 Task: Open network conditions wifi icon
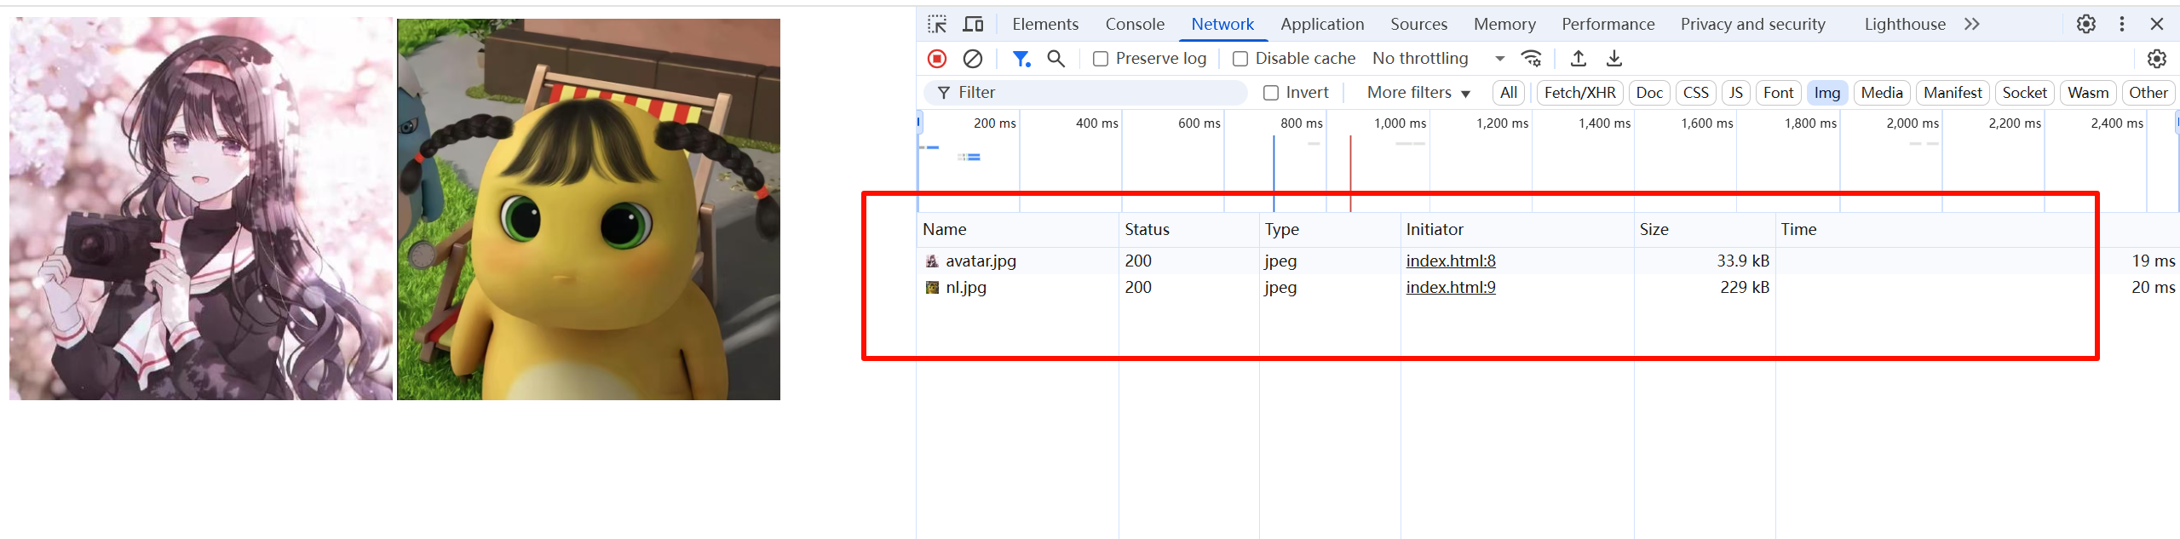(x=1532, y=59)
